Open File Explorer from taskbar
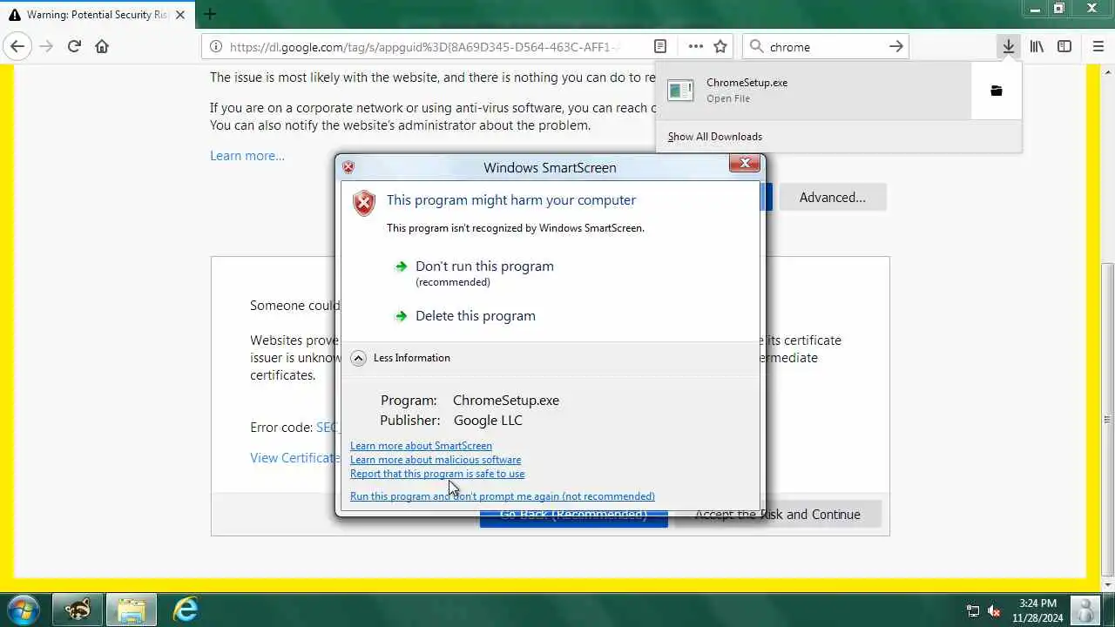Image resolution: width=1115 pixels, height=627 pixels. pos(132,610)
